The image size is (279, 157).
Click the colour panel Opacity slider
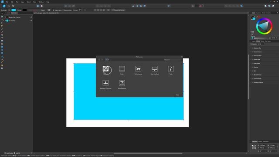click(x=261, y=38)
